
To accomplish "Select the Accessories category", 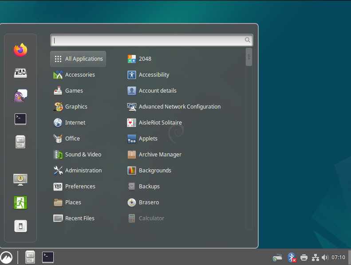I will pyautogui.click(x=74, y=75).
